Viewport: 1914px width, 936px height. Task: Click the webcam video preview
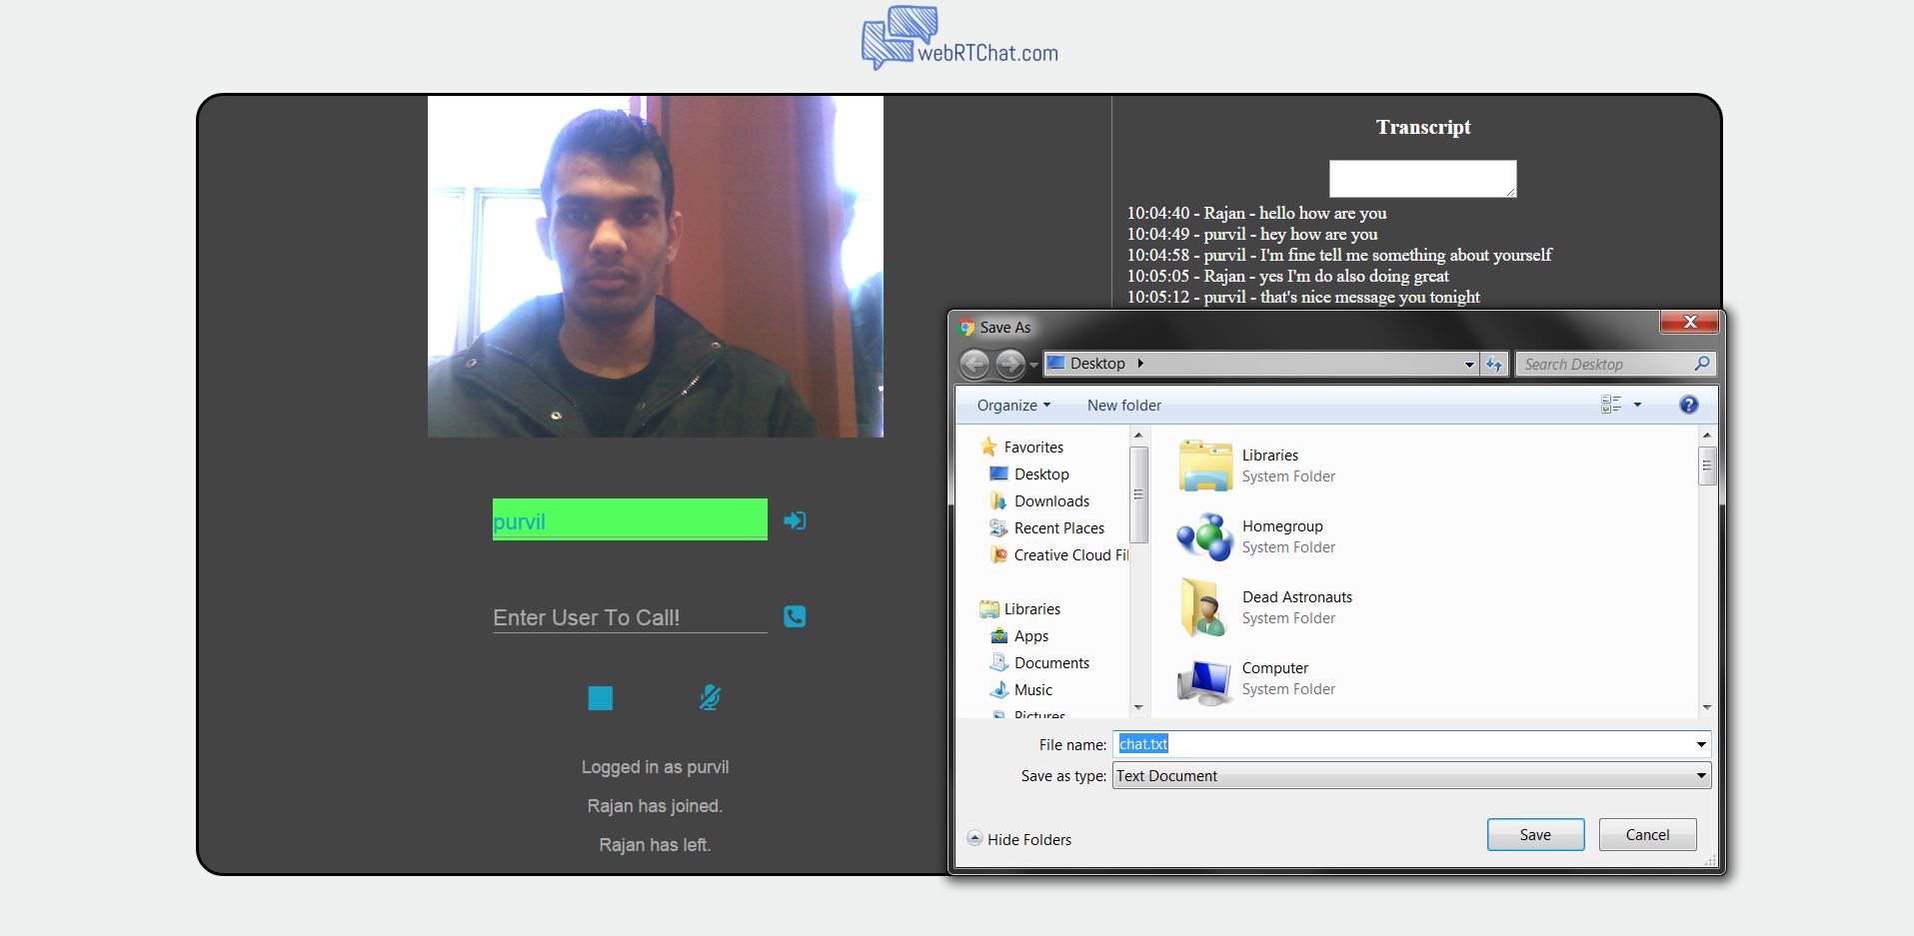point(656,267)
